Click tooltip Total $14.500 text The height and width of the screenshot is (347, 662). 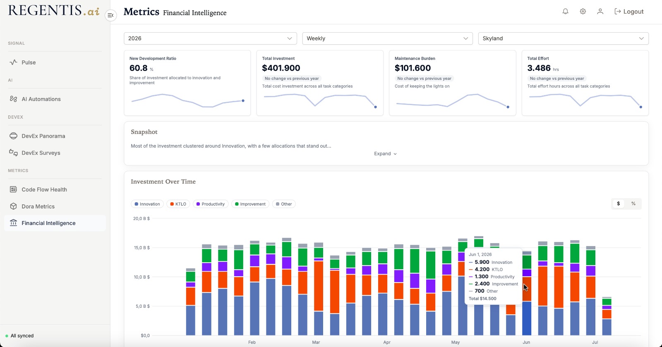coord(482,299)
